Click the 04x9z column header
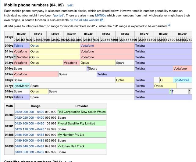This screenshot has height=162, width=196. (x=183, y=34)
